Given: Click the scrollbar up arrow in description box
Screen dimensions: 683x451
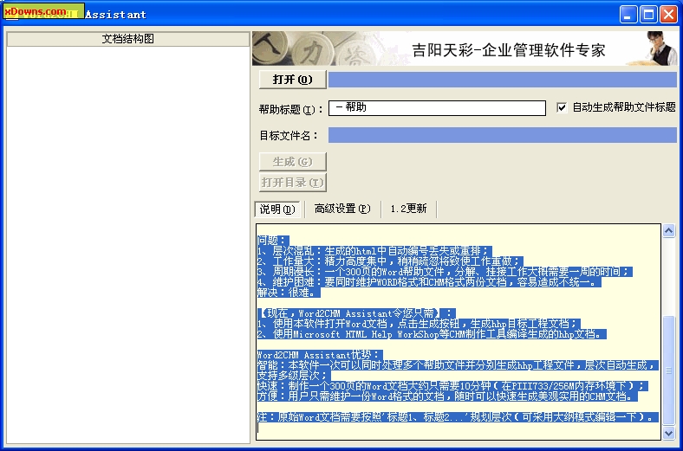Looking at the screenshot, I should 668,231.
